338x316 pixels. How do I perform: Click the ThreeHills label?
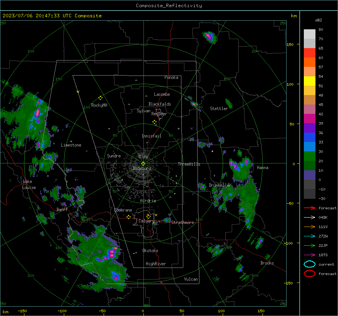click(189, 164)
